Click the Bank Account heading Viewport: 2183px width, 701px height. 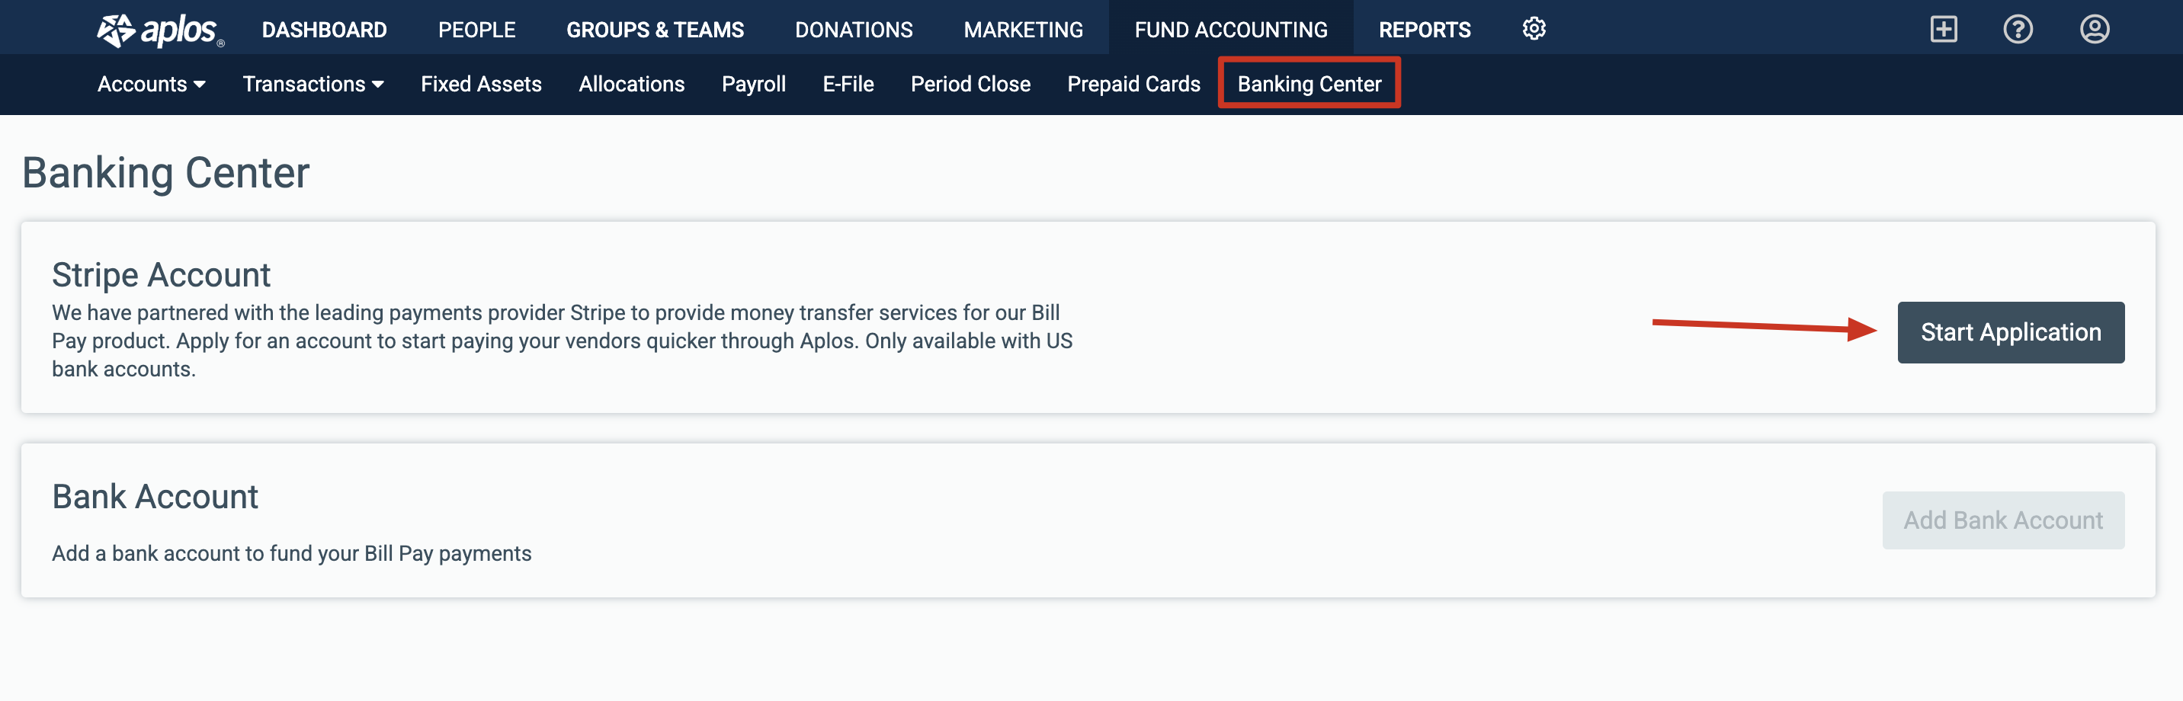pyautogui.click(x=155, y=497)
